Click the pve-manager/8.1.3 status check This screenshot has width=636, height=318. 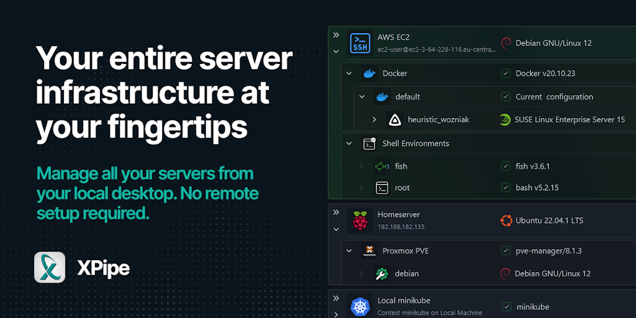coord(506,251)
